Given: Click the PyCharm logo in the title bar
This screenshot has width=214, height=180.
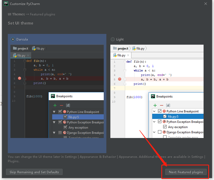Looking at the screenshot, I should (x=6, y=4).
